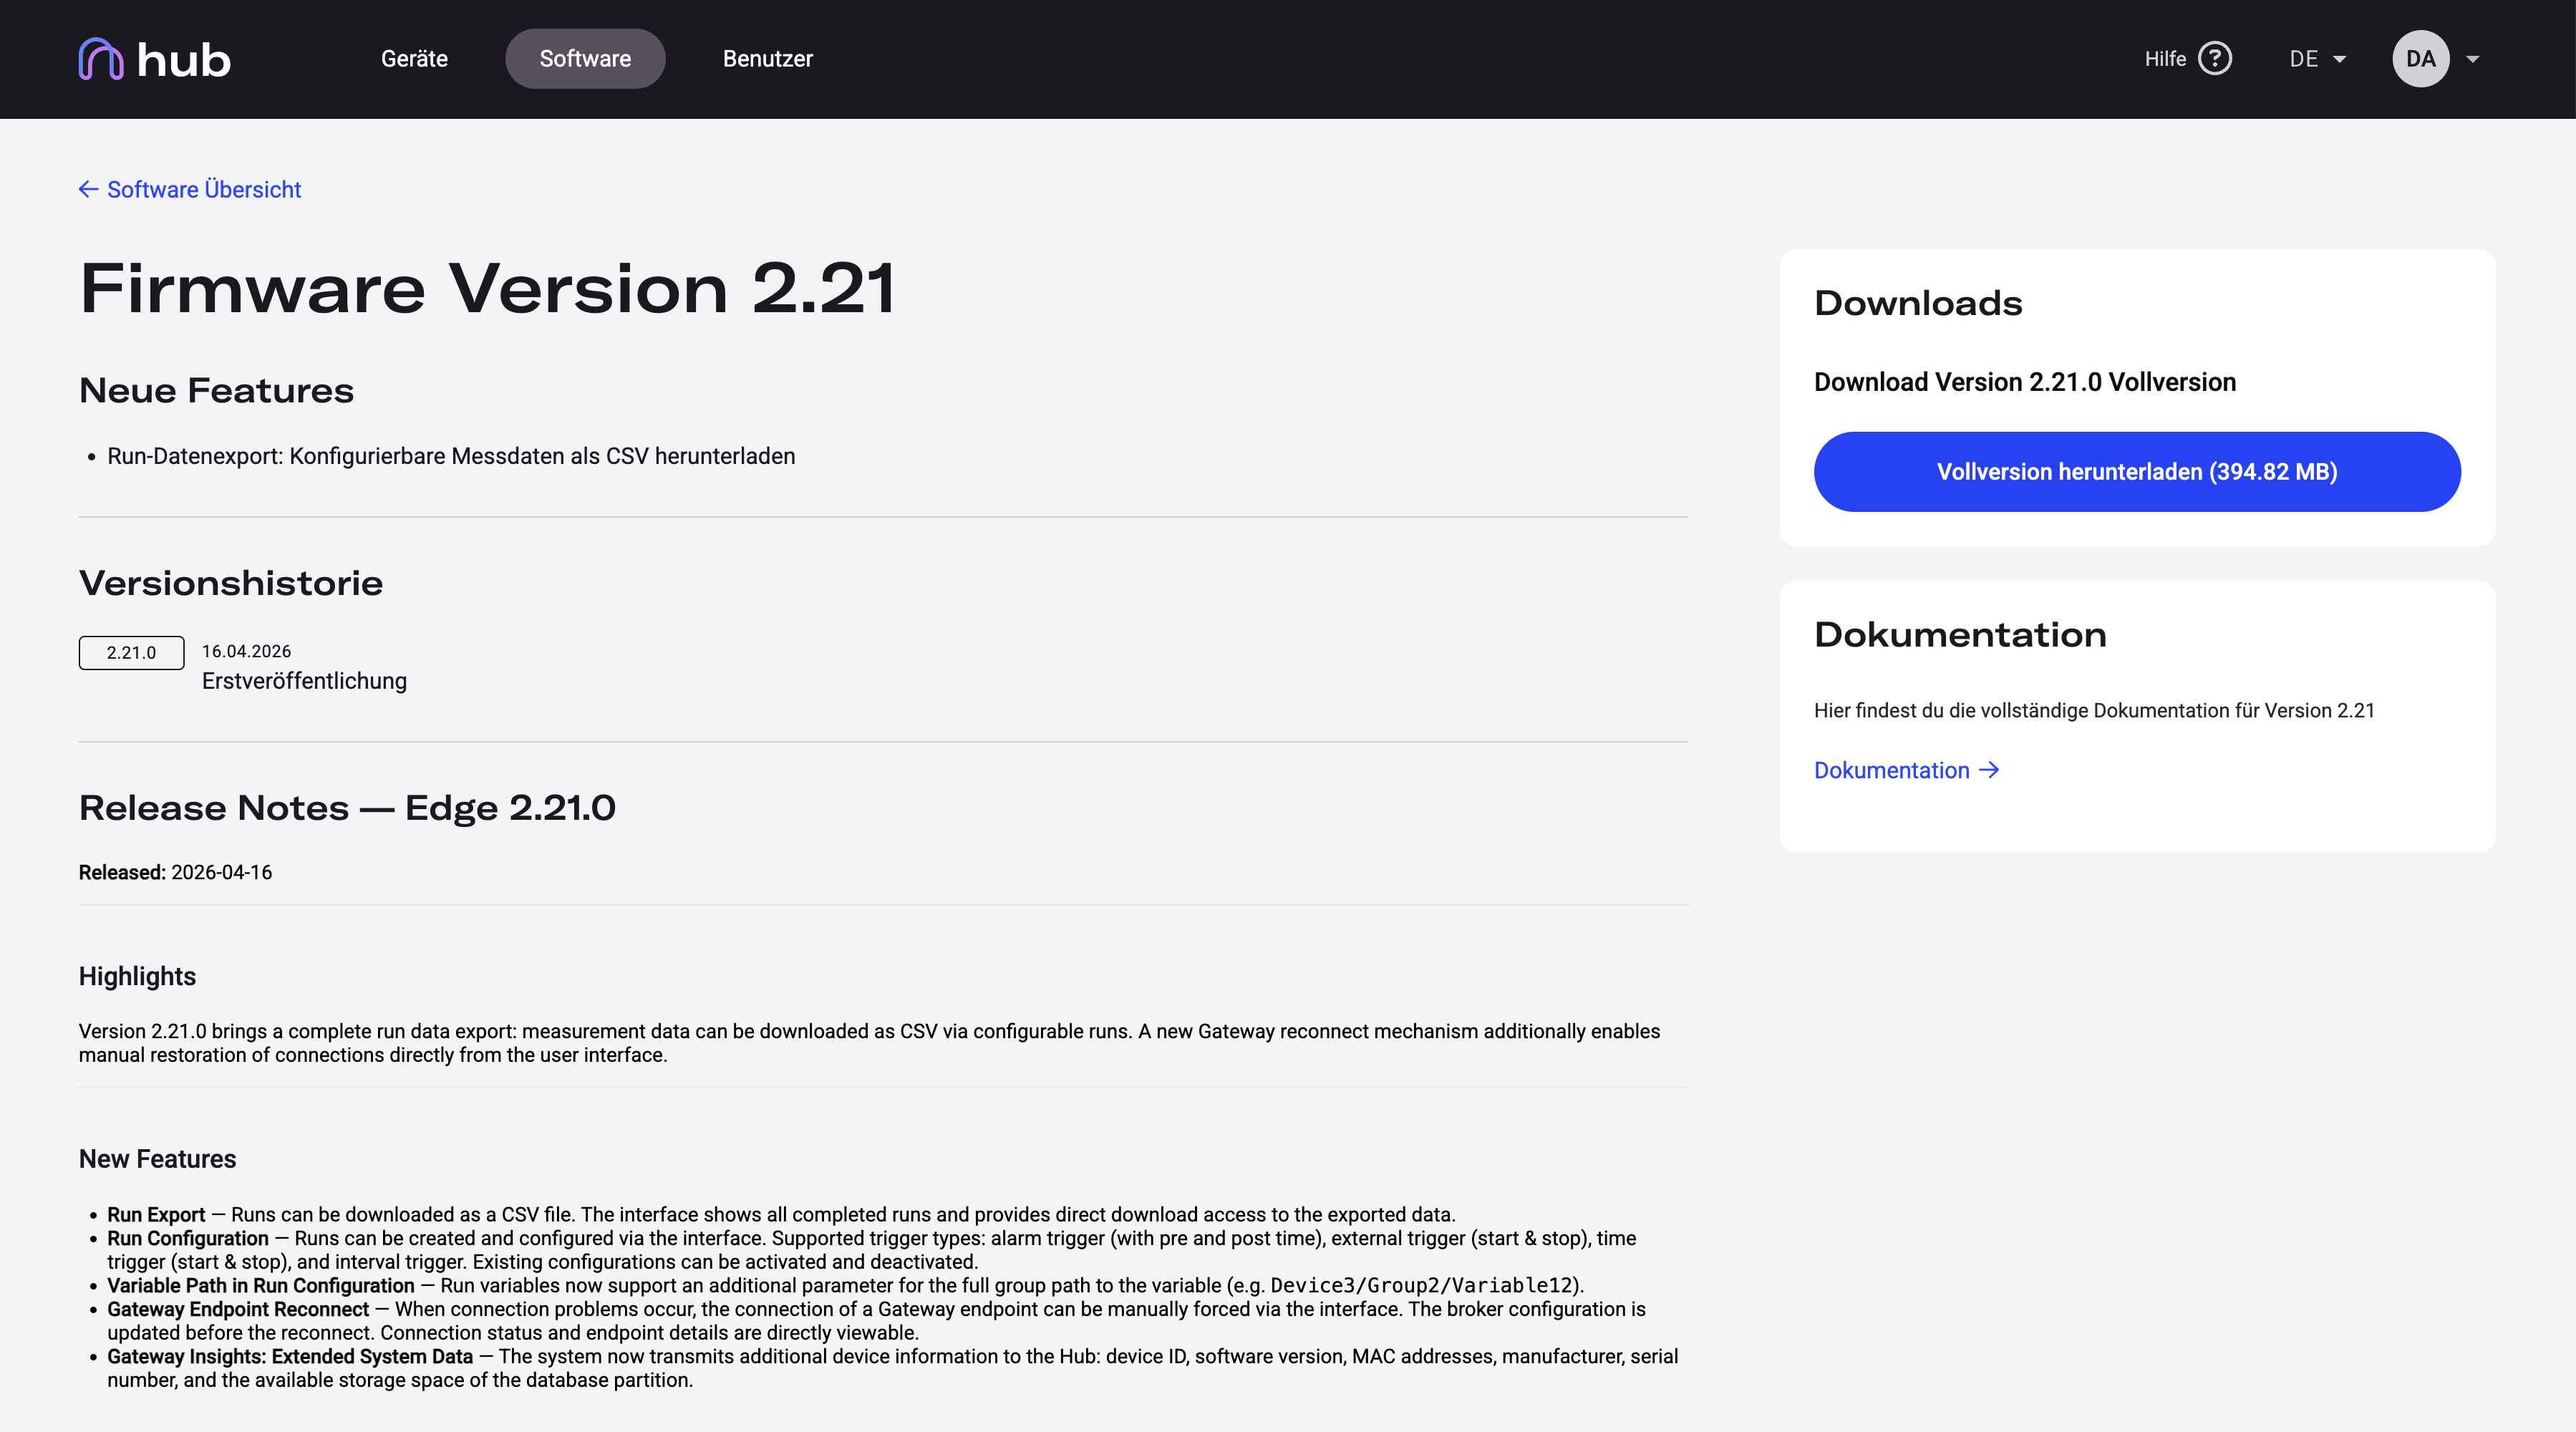
Task: Click the Neue Features heading
Action: click(x=216, y=390)
